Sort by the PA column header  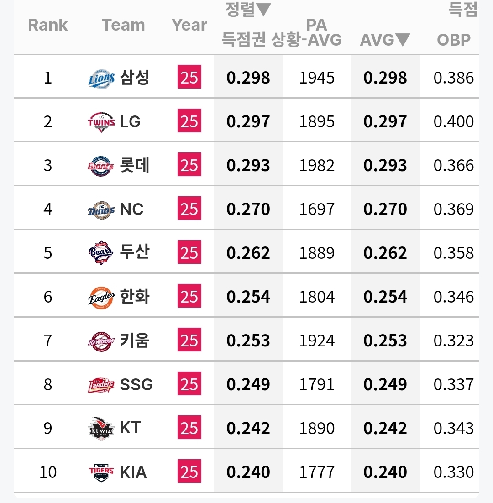pos(317,25)
